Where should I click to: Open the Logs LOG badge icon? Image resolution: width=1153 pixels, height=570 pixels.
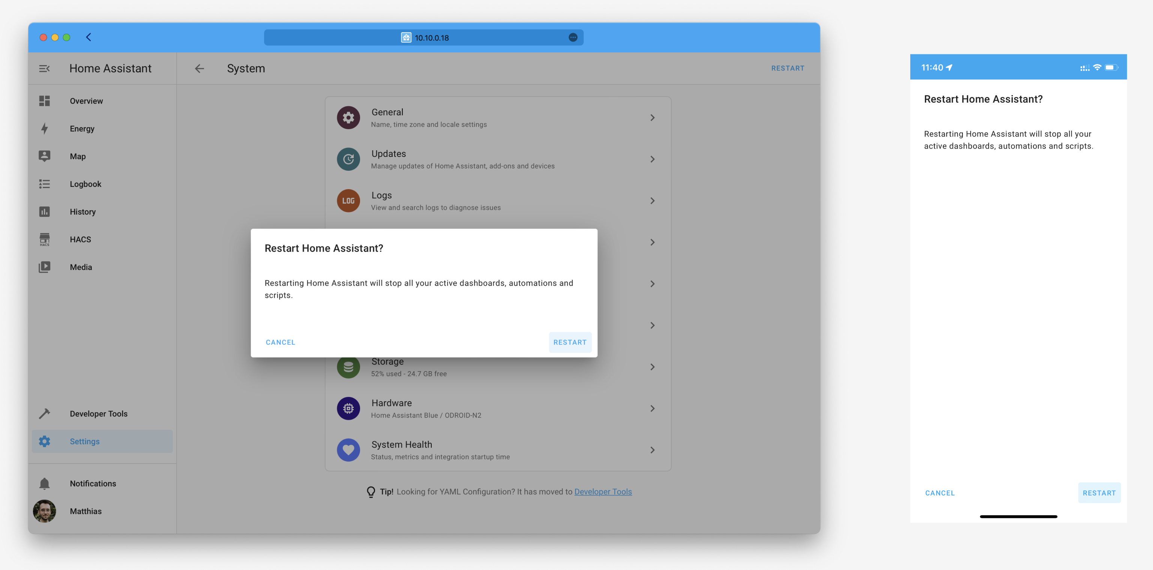[348, 200]
